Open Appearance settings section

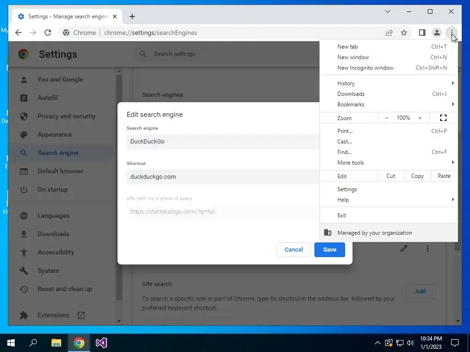pyautogui.click(x=55, y=134)
